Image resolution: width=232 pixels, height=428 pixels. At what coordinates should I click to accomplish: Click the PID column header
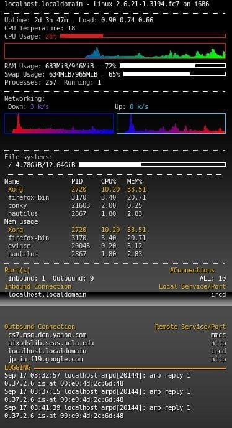[77, 181]
